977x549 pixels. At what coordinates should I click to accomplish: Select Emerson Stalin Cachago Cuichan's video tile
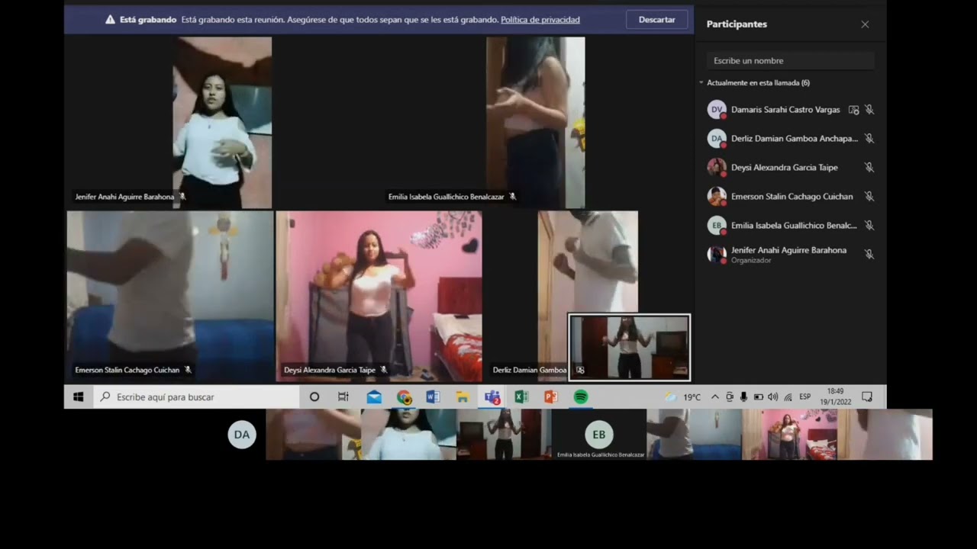(169, 297)
